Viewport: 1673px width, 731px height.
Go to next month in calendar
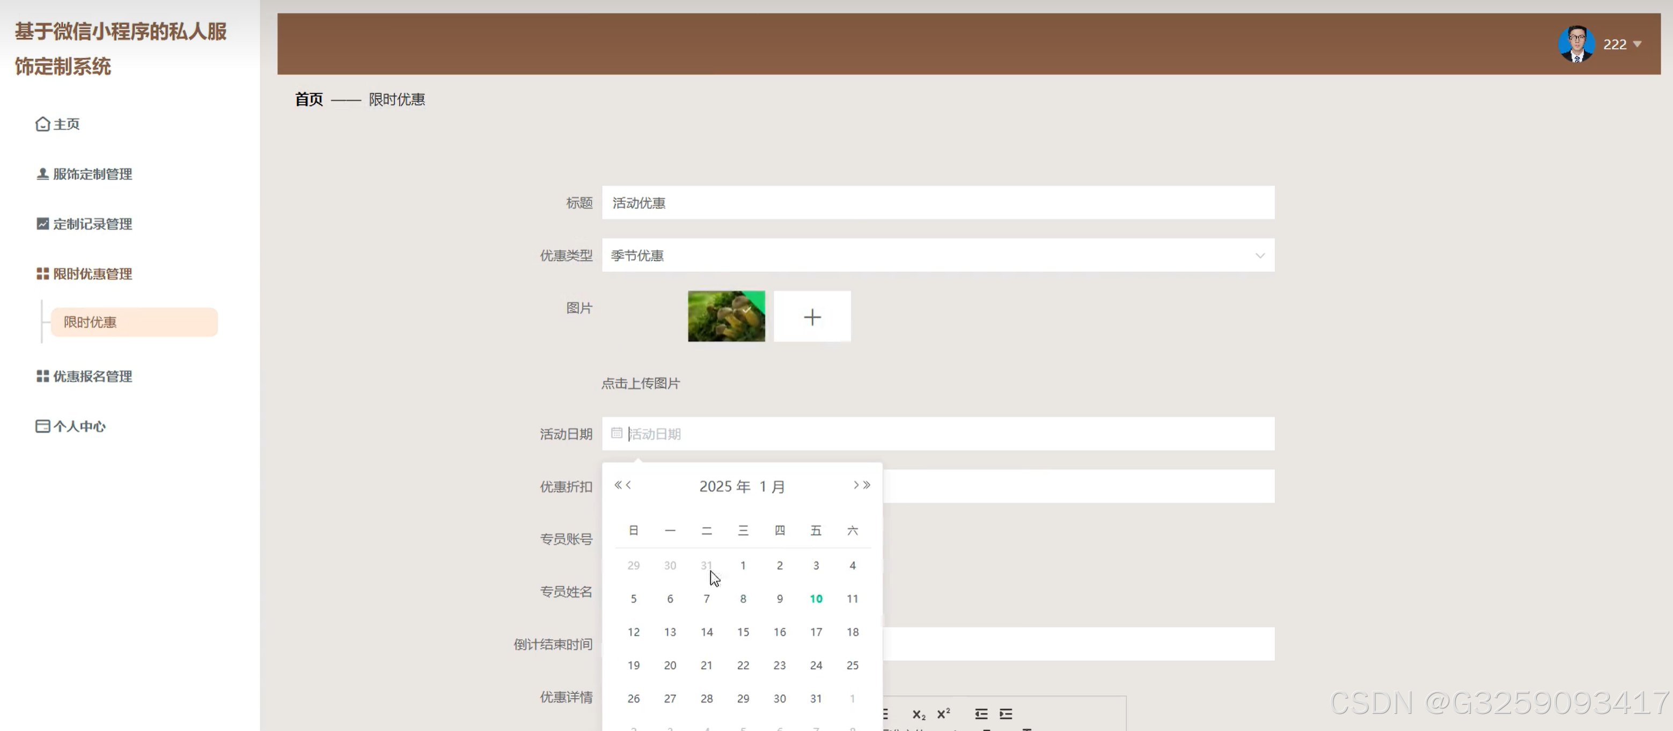click(x=856, y=485)
